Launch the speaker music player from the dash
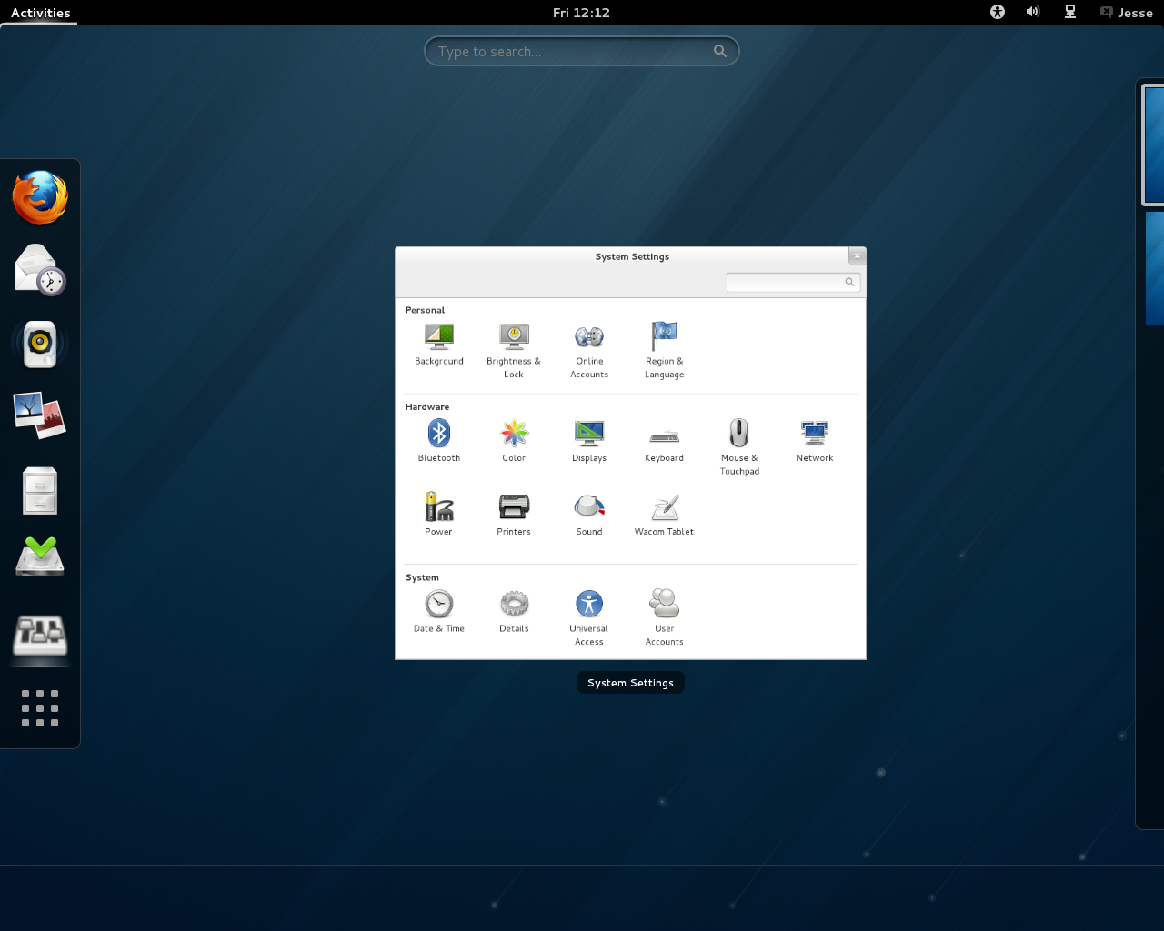This screenshot has height=931, width=1164. tap(40, 344)
